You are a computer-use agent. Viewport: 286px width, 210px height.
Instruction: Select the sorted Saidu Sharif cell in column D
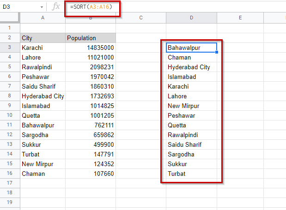191,144
